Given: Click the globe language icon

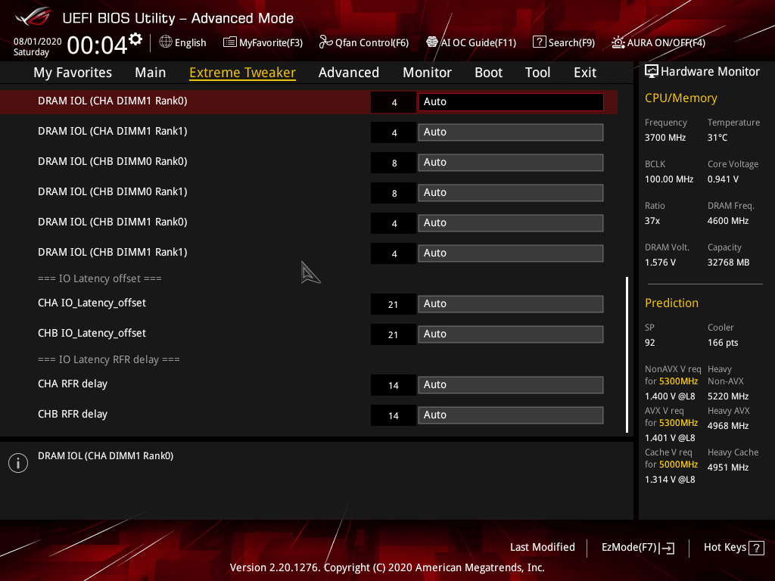Looking at the screenshot, I should pos(166,42).
